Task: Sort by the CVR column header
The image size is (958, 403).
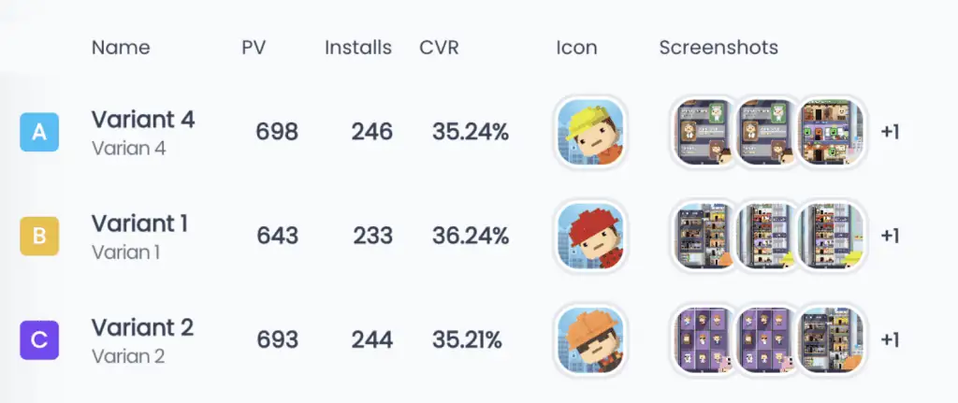Action: click(439, 48)
